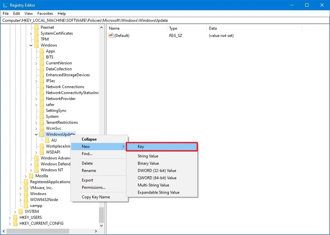The height and width of the screenshot is (235, 330).
Task: Expand the NetworkProvider key
Action: pyautogui.click(x=36, y=99)
